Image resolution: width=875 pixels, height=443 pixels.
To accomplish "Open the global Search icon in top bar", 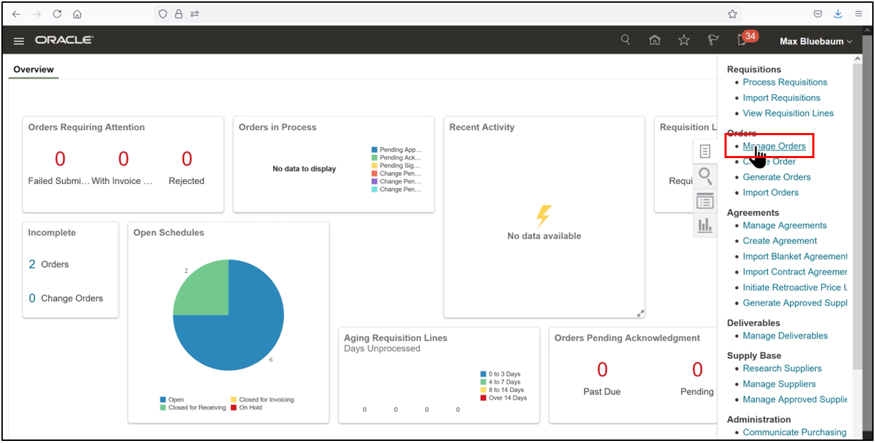I will pos(625,40).
